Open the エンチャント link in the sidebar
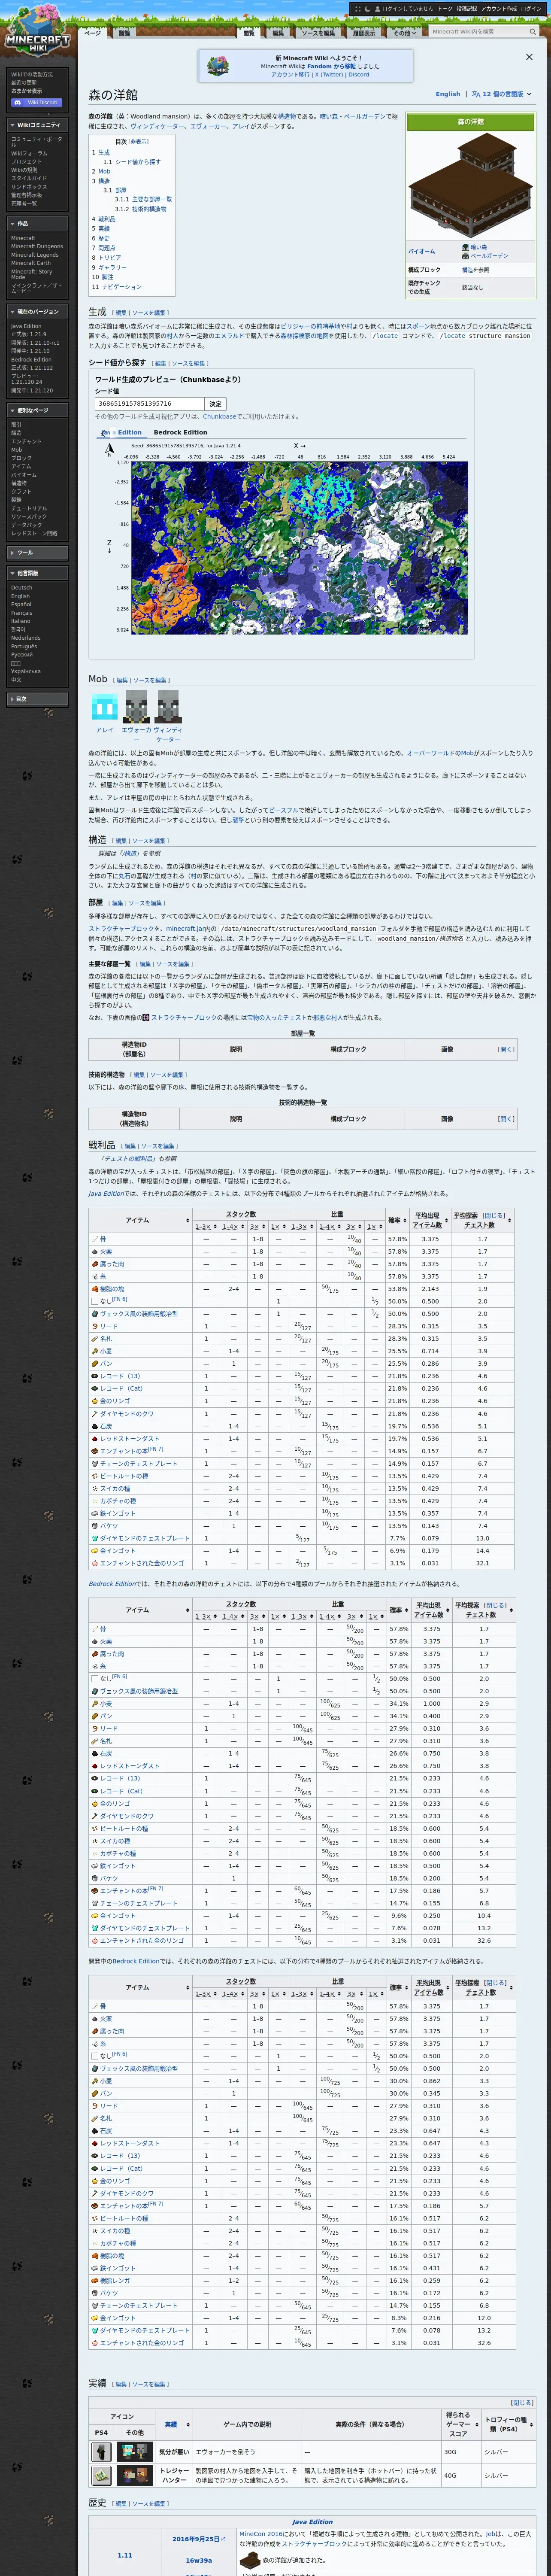Screen dimensions: 551x2576 click(x=26, y=441)
